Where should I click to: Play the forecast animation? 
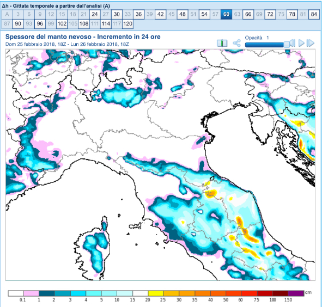(301, 43)
